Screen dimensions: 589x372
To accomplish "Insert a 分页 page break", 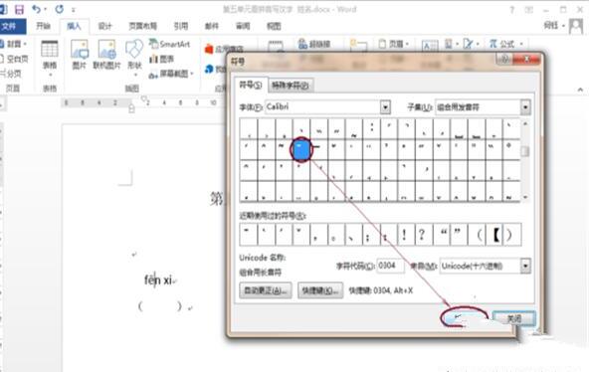I will tap(11, 74).
